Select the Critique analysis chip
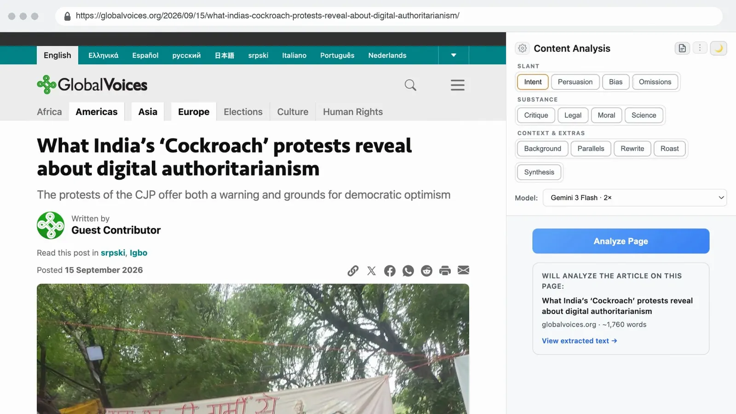Image resolution: width=736 pixels, height=414 pixels. point(536,115)
